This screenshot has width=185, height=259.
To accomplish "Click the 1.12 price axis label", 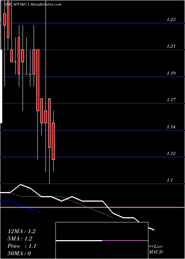I will coord(171,154).
